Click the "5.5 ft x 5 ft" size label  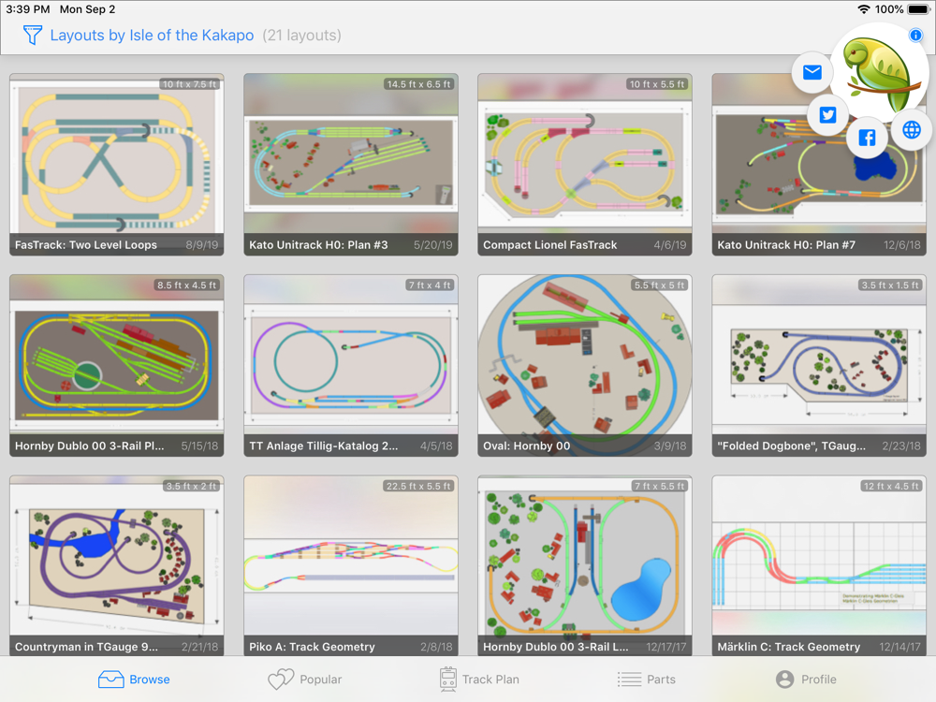[x=660, y=285]
